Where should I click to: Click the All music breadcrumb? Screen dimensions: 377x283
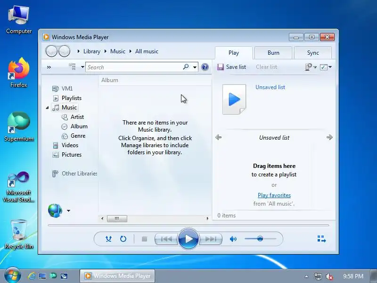147,51
